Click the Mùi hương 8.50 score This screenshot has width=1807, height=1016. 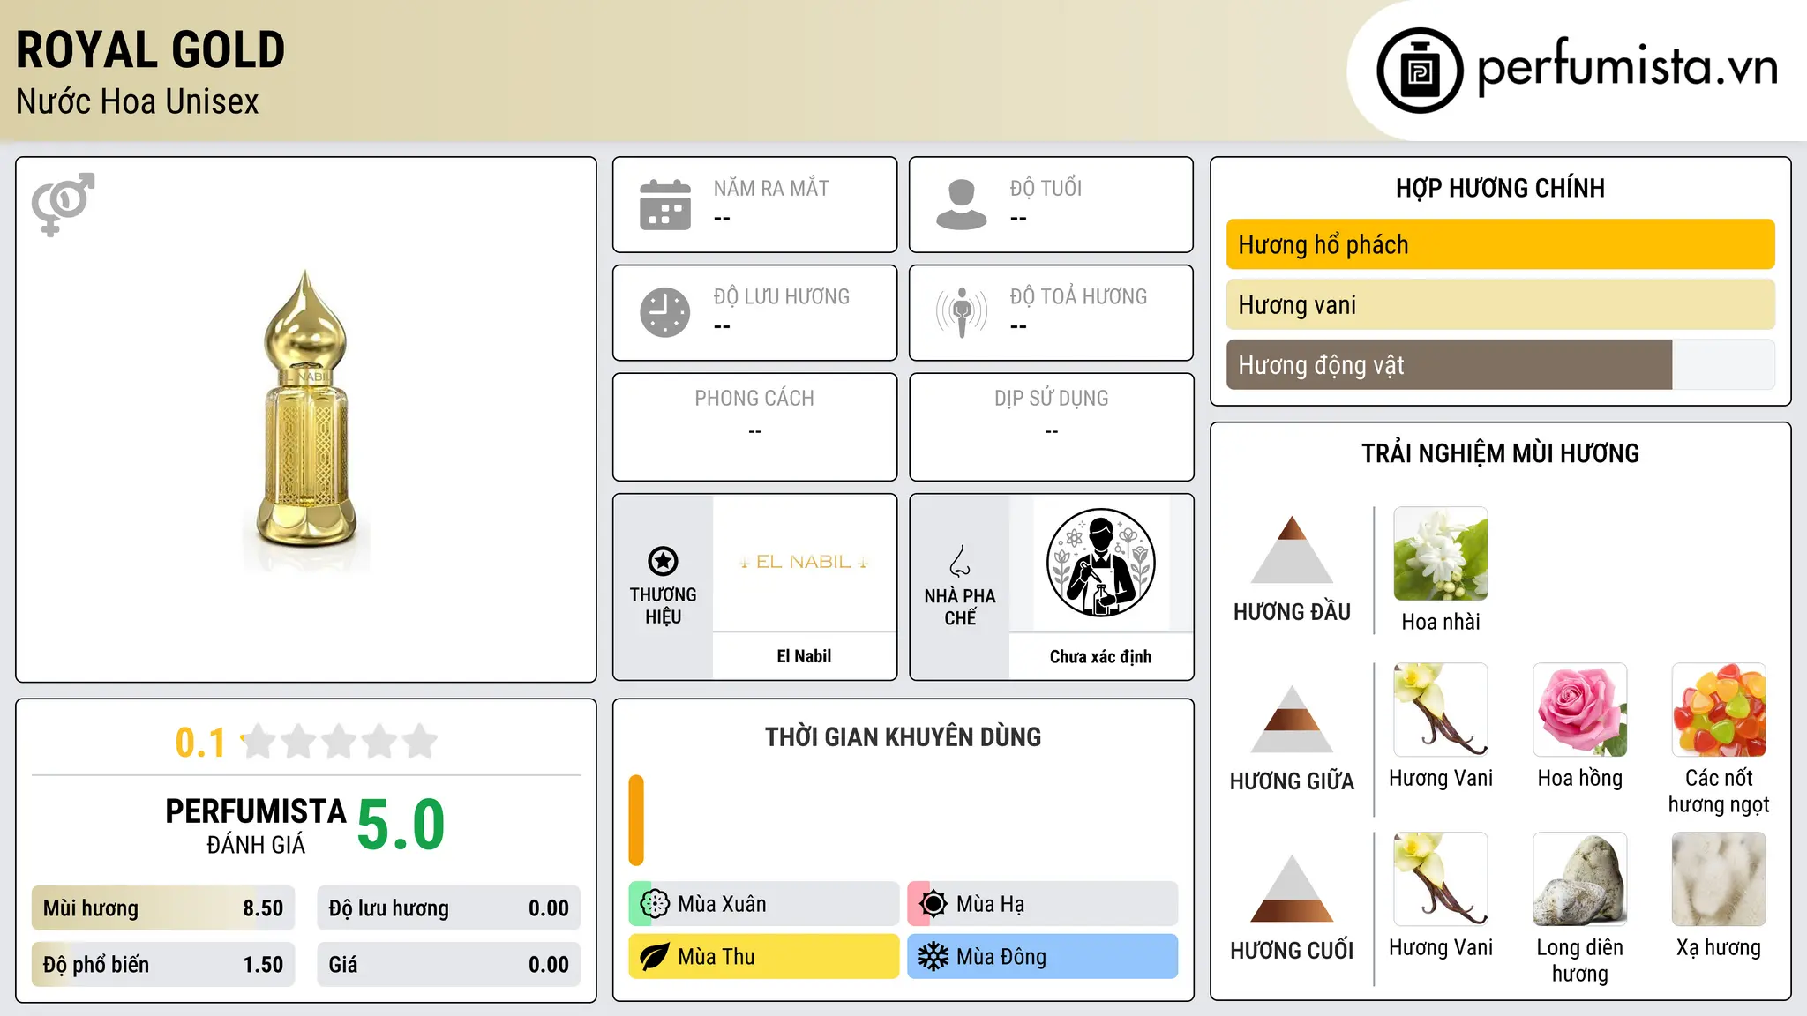click(x=163, y=908)
